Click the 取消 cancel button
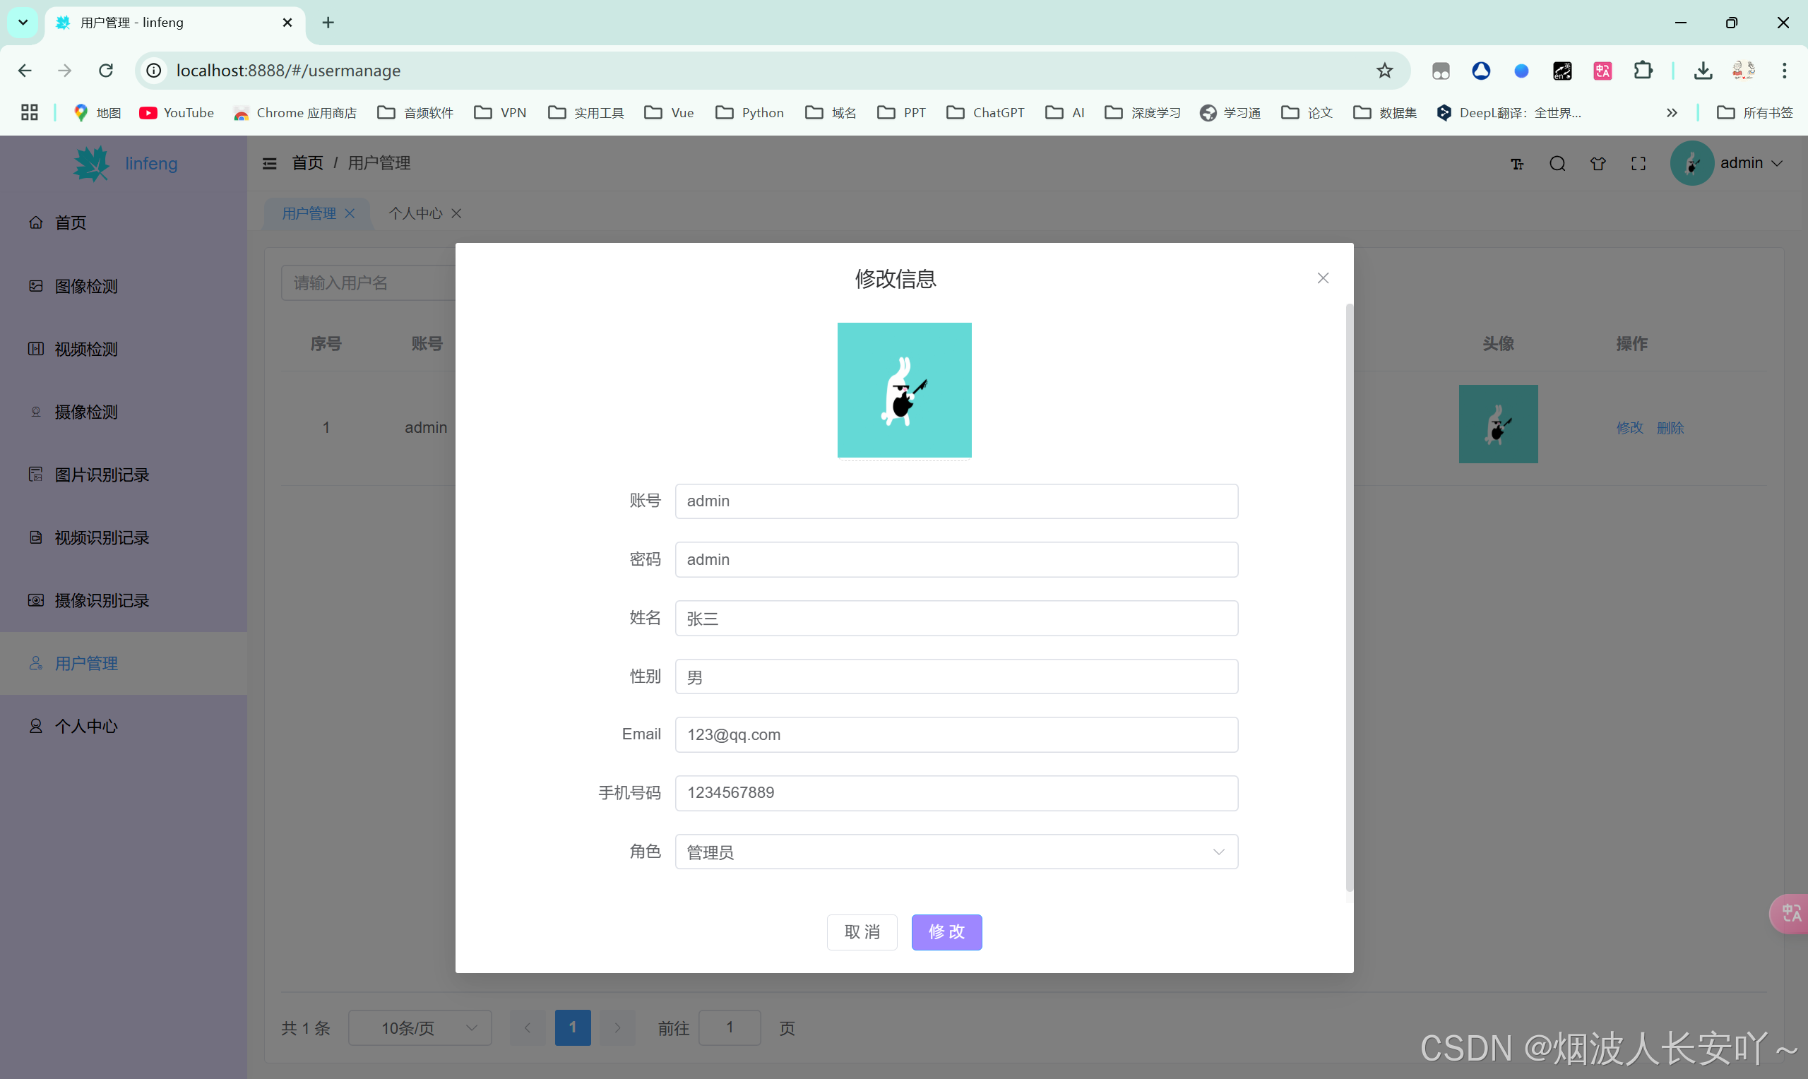Screen dimensions: 1808x1079 click(862, 931)
